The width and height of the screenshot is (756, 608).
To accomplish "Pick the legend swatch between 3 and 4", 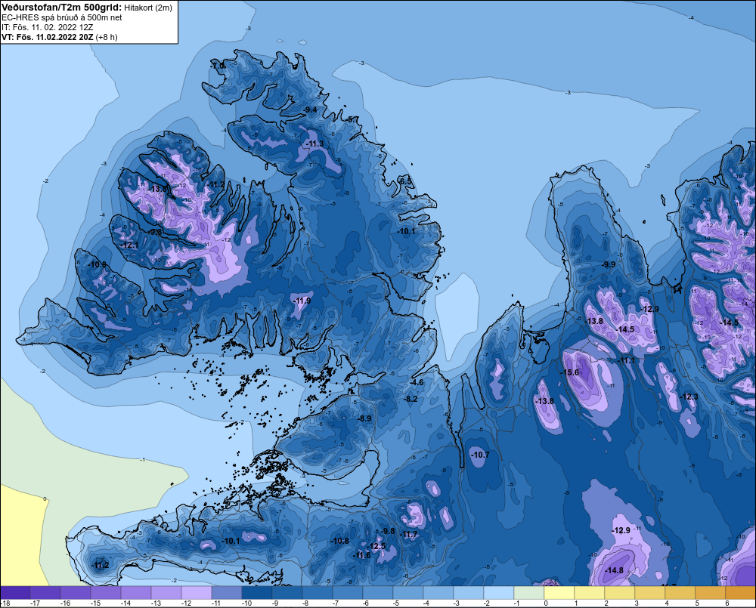I will [650, 592].
